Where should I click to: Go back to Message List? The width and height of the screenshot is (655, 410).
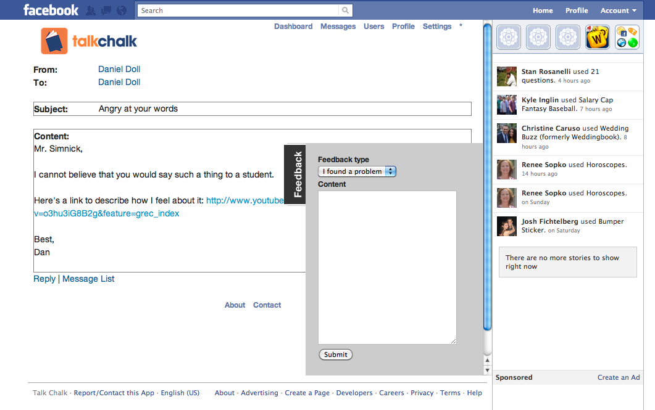[x=88, y=279]
